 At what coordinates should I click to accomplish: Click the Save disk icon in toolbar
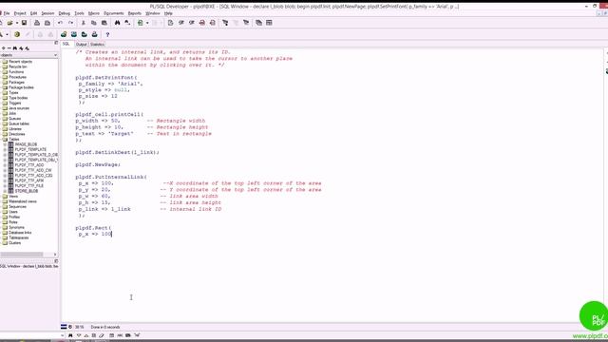tap(24, 23)
